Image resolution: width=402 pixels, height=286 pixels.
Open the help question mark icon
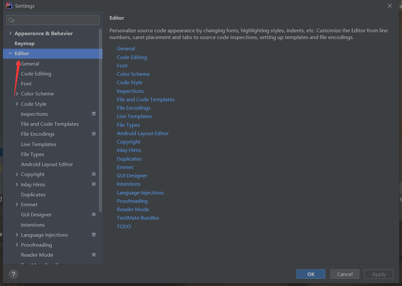pos(14,274)
